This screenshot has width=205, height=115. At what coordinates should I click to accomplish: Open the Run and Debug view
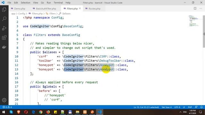tap(4, 28)
